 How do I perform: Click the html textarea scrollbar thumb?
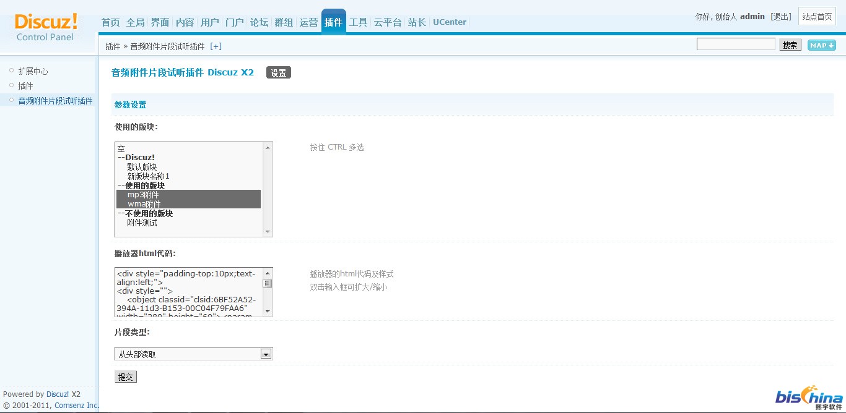[268, 284]
